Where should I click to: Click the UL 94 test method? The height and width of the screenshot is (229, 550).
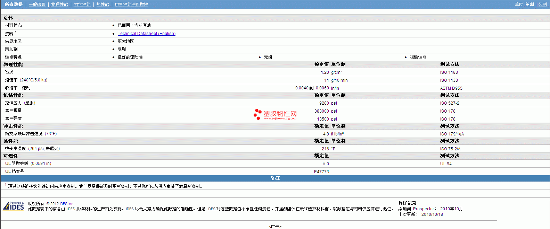tap(446, 164)
